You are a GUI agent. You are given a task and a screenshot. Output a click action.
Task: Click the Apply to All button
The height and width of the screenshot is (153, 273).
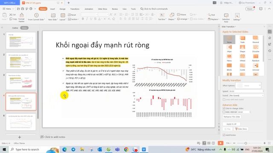[x=231, y=124]
